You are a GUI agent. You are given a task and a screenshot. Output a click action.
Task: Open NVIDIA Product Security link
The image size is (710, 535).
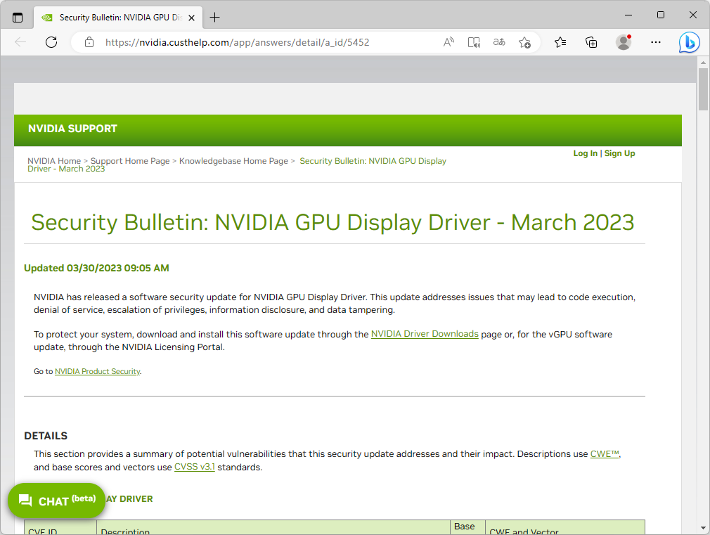[x=97, y=371]
